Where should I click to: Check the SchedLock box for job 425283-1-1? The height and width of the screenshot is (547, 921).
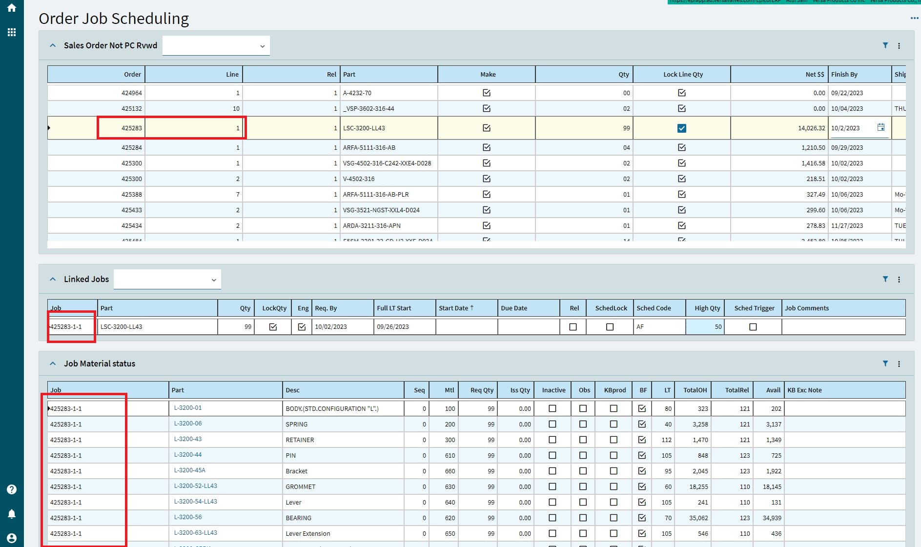point(610,327)
